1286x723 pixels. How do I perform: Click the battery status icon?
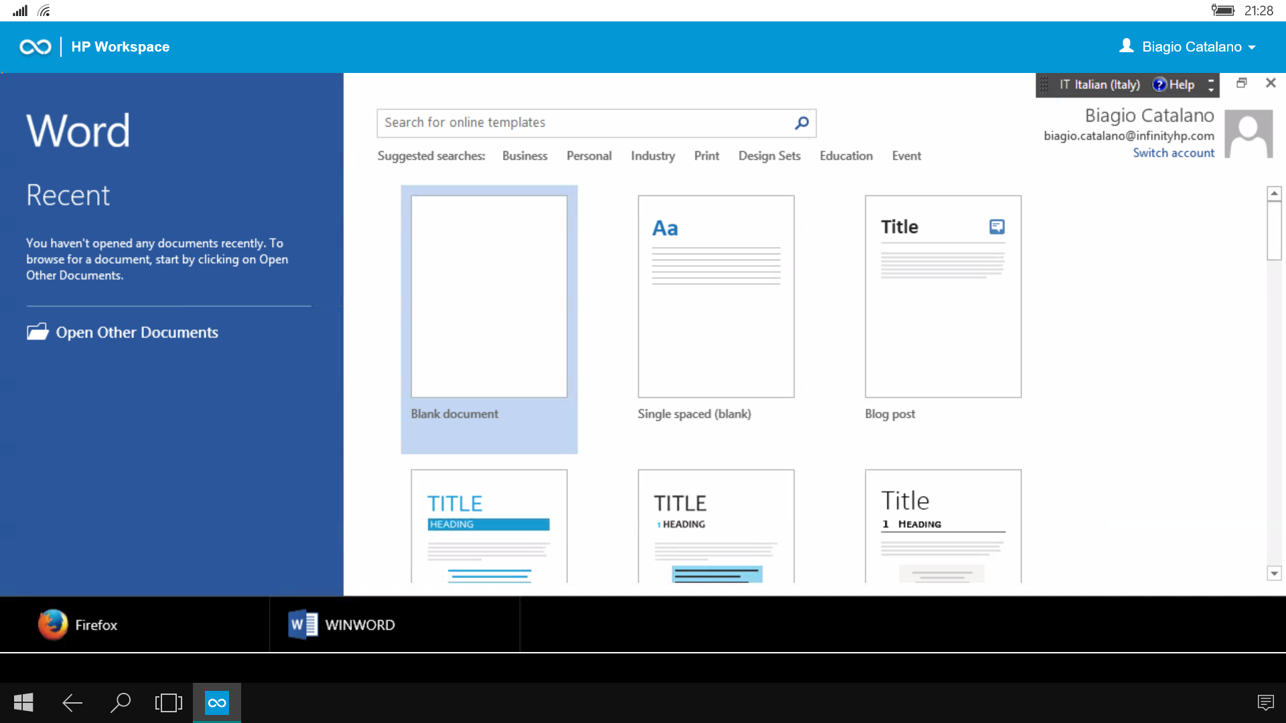pyautogui.click(x=1222, y=10)
